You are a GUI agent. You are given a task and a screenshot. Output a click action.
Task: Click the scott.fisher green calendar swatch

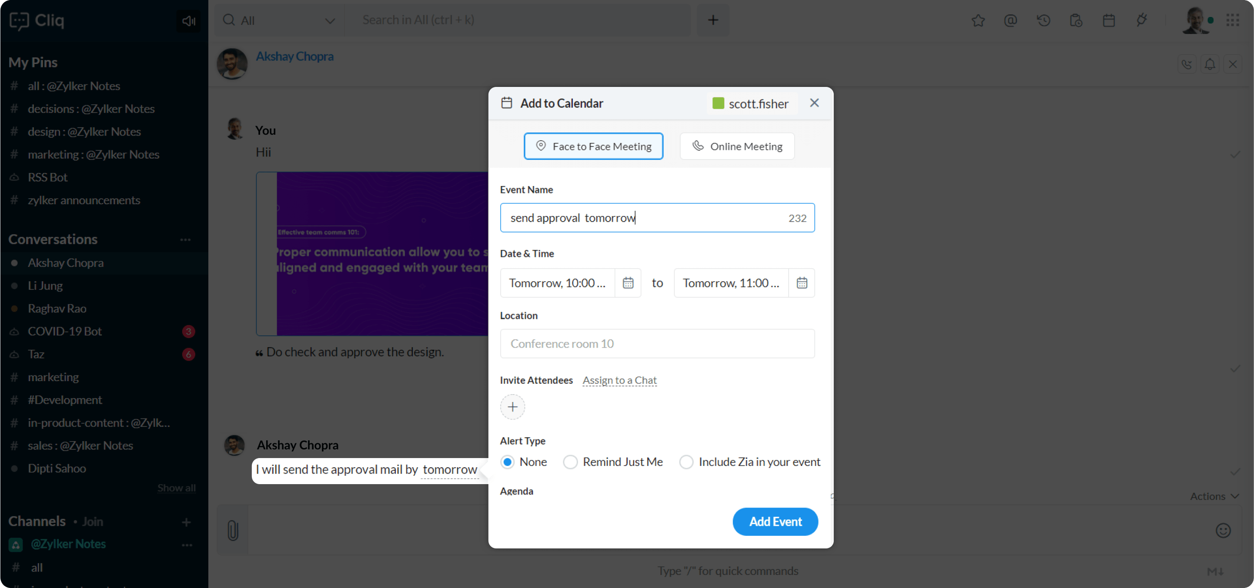718,103
